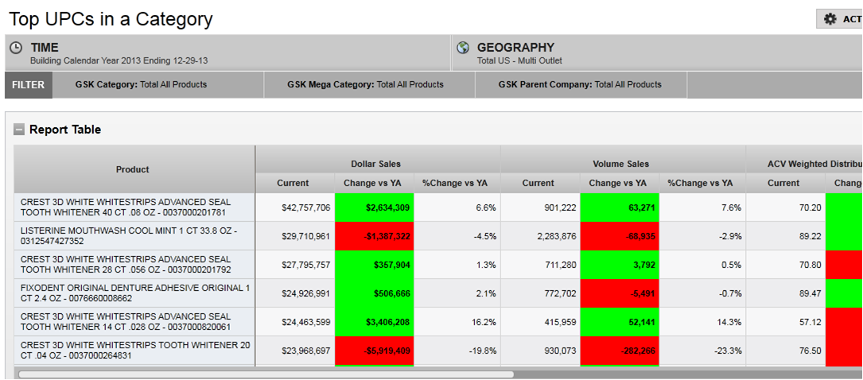
Task: Sort by Current under Dollar Sales
Action: 293,183
